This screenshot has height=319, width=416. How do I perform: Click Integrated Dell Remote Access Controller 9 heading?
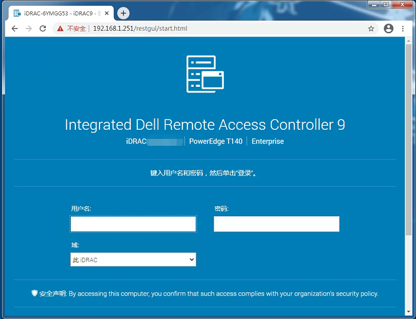pos(205,125)
